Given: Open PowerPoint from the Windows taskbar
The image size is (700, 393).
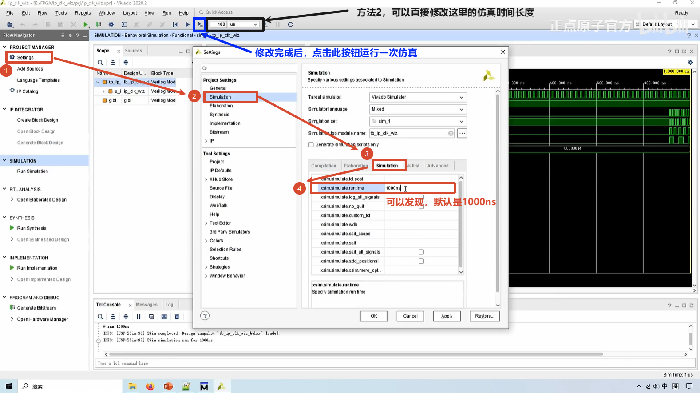Looking at the screenshot, I should coord(168,386).
